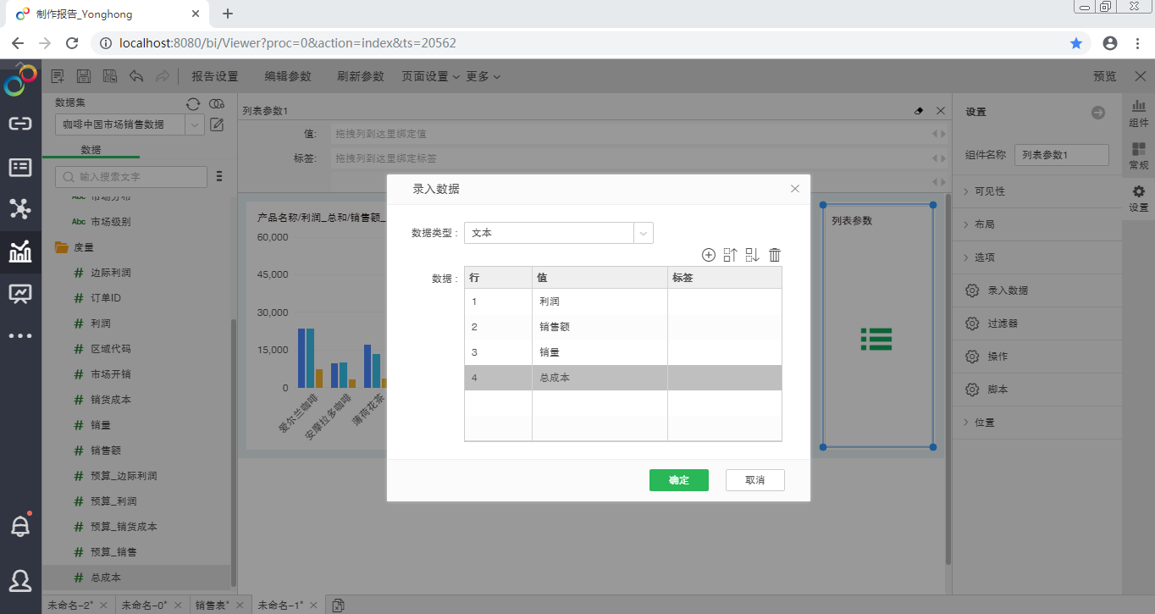This screenshot has height=614, width=1155.
Task: Bookmark this page with the star icon
Action: point(1076,43)
